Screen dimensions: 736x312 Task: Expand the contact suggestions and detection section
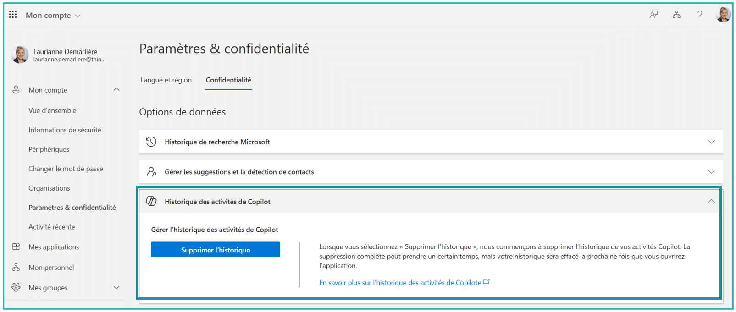[711, 172]
